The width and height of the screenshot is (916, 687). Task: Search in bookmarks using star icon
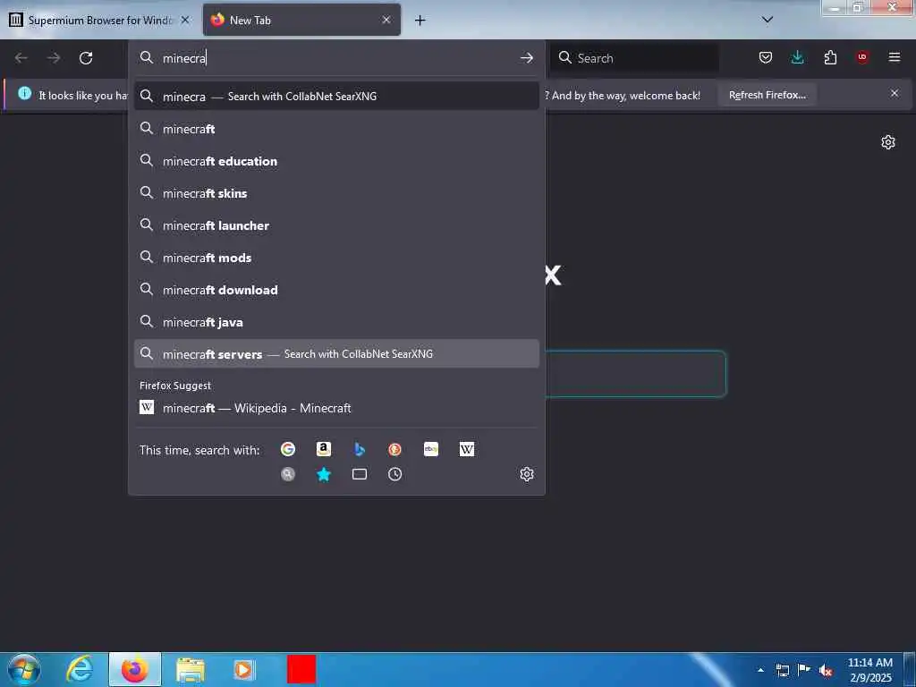[324, 474]
